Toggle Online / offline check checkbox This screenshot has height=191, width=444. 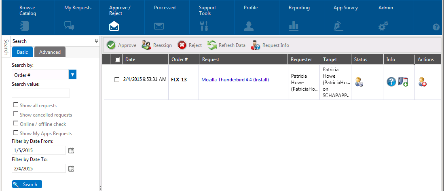[x=16, y=124]
